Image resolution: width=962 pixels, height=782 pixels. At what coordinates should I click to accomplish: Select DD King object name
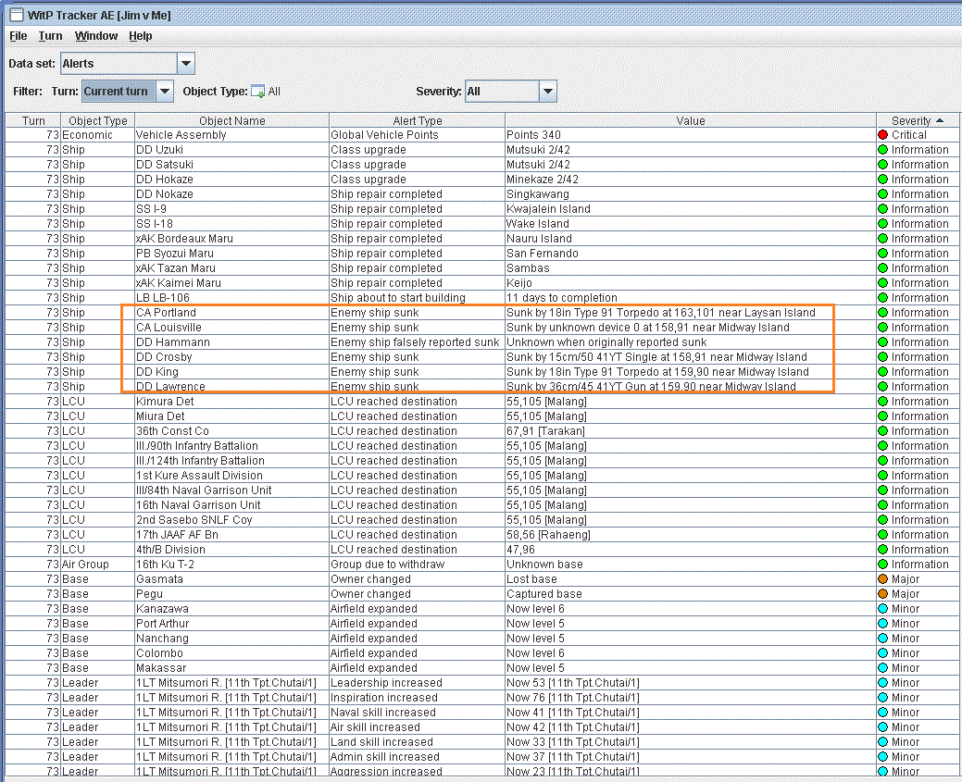click(157, 372)
